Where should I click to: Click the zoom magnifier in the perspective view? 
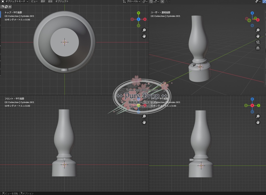258,30
